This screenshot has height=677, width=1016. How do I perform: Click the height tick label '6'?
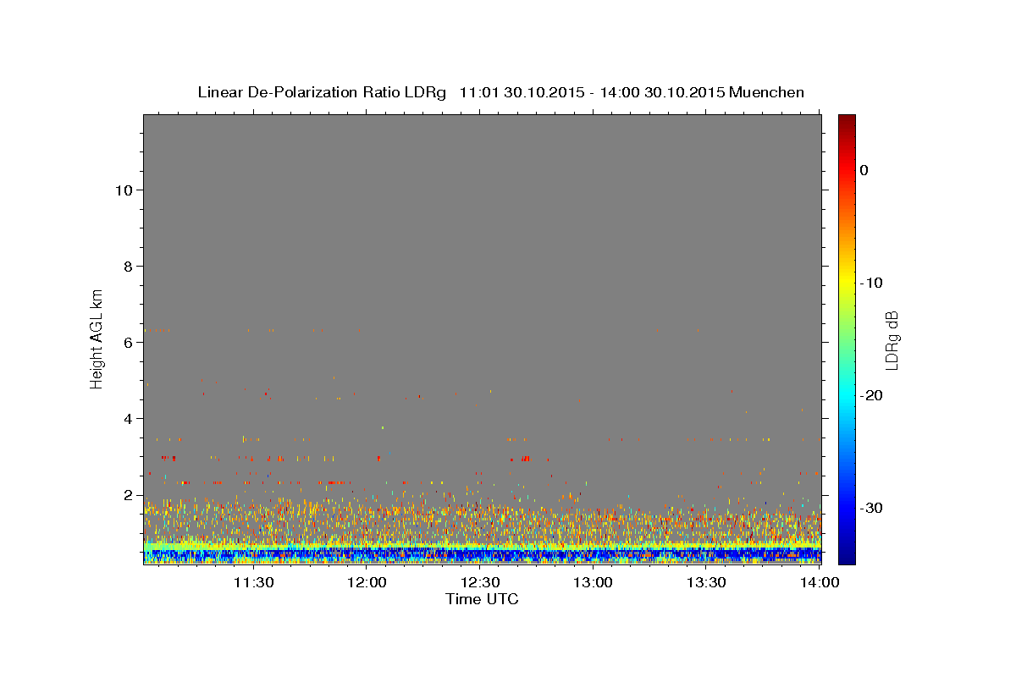tap(126, 343)
